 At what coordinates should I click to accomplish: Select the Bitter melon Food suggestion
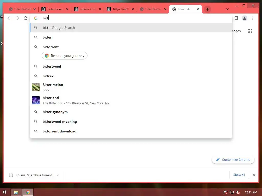(x=131, y=87)
